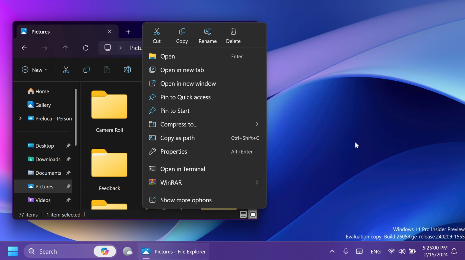Navigate up one level with the up arrow

tap(65, 48)
